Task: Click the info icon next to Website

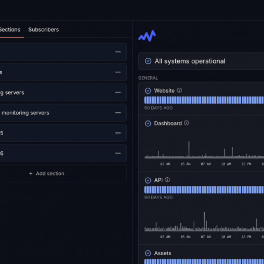Action: click(179, 90)
